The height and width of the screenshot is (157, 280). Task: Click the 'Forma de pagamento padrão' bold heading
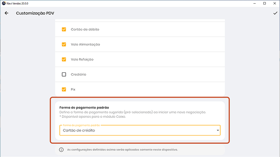(84, 108)
